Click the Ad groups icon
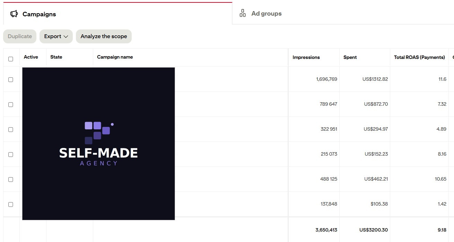This screenshot has width=454, height=242. (243, 14)
